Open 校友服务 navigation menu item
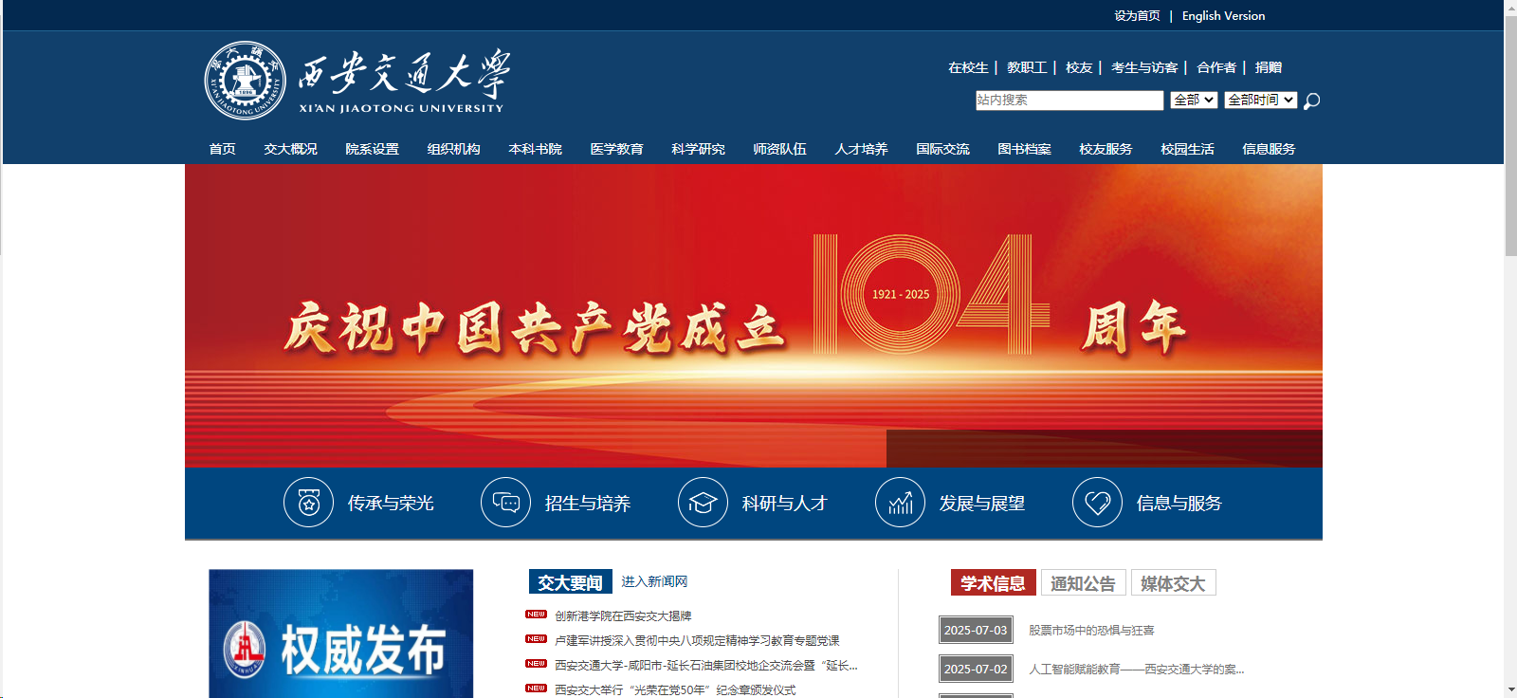Screen dimensions: 1517x698 tap(1106, 149)
